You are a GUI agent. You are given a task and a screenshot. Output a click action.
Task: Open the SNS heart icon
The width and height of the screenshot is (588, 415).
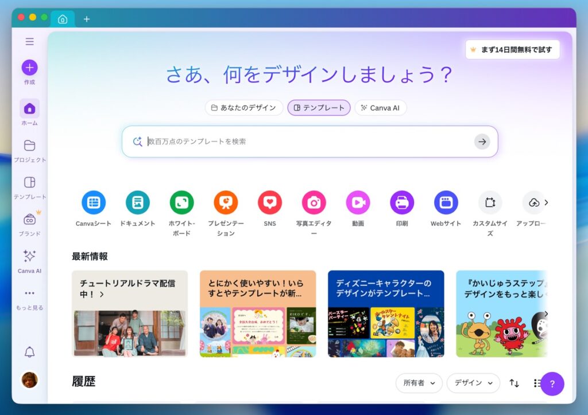(270, 202)
